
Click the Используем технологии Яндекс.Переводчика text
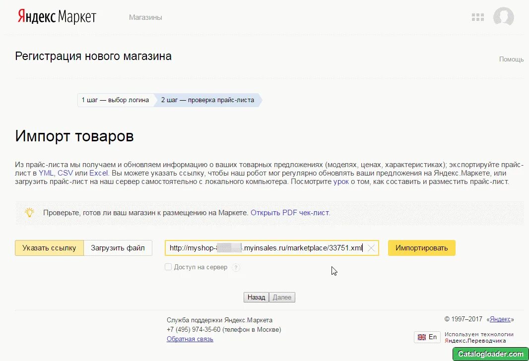[479, 337]
